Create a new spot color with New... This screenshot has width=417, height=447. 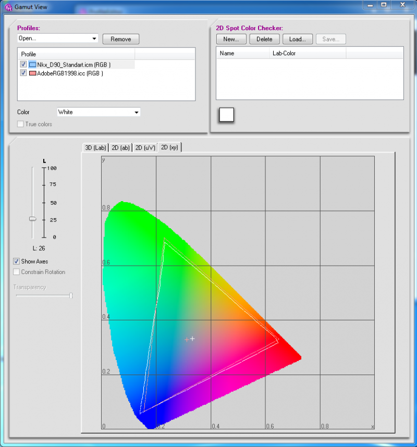click(x=231, y=39)
